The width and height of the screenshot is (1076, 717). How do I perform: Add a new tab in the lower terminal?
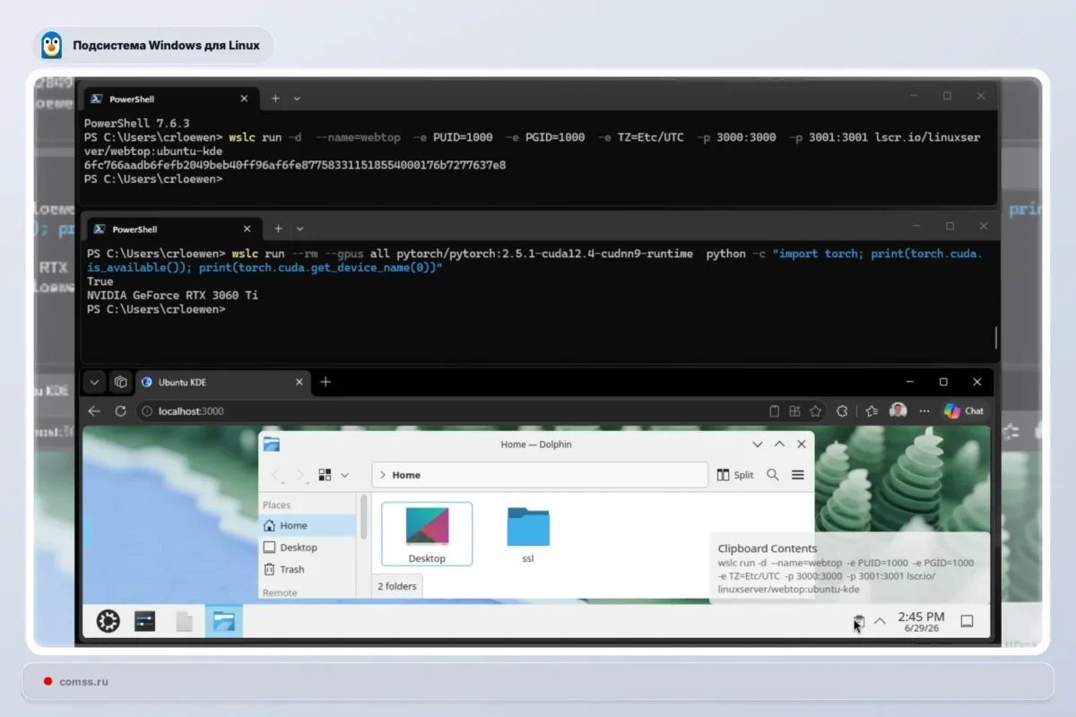(278, 229)
